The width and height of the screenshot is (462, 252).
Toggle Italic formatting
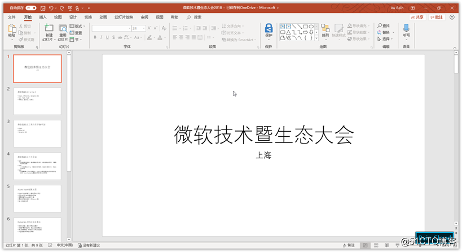101,37
